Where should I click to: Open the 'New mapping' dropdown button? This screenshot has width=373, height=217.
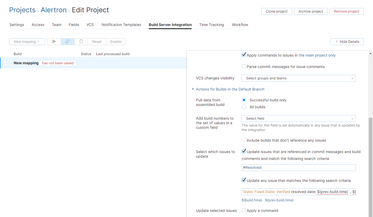pos(27,42)
